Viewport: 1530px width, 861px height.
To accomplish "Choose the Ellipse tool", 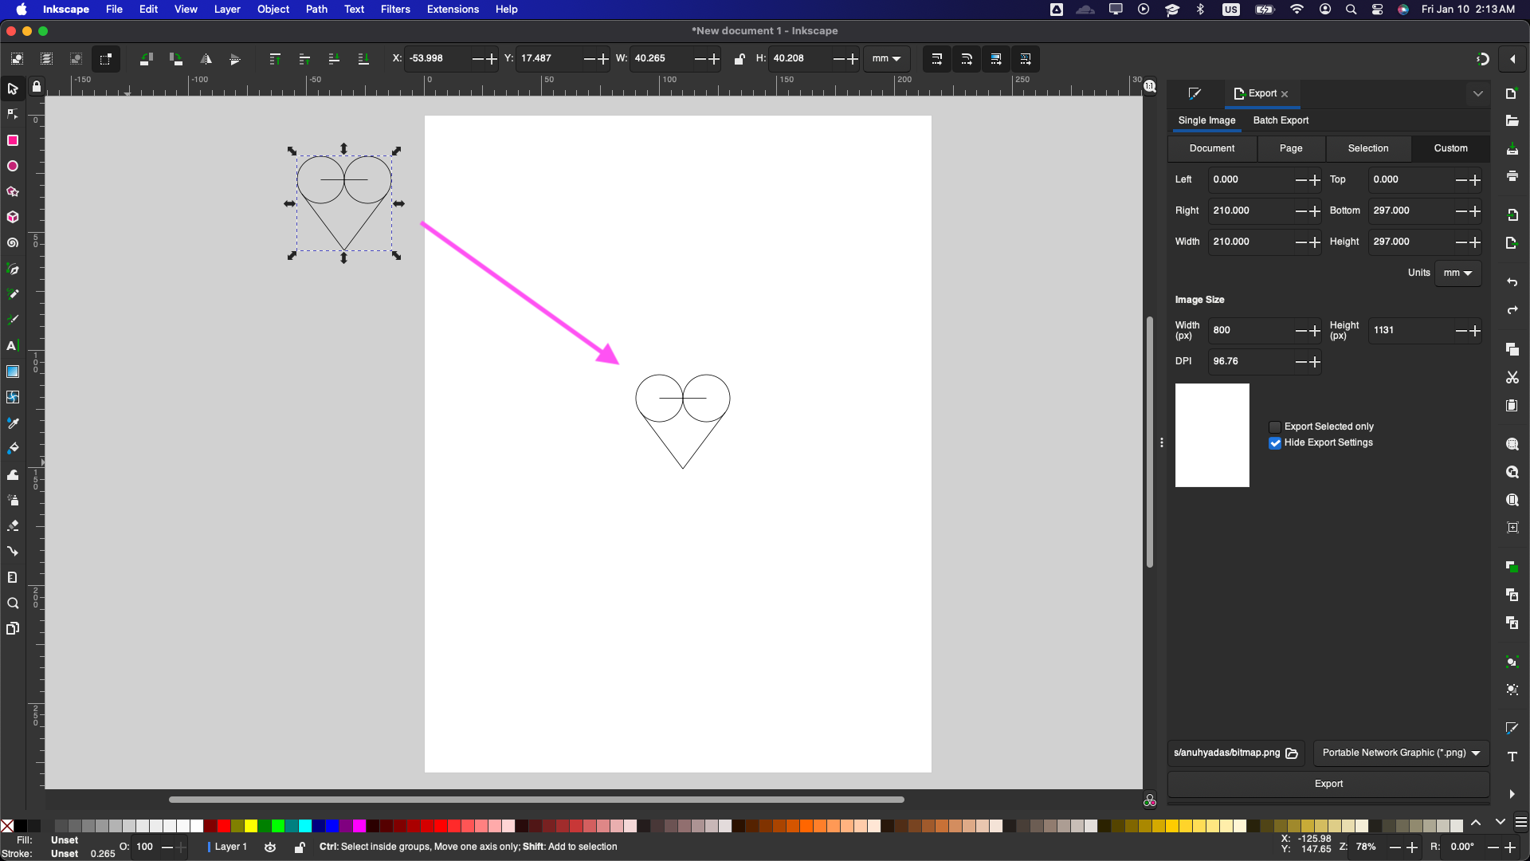I will click(13, 166).
